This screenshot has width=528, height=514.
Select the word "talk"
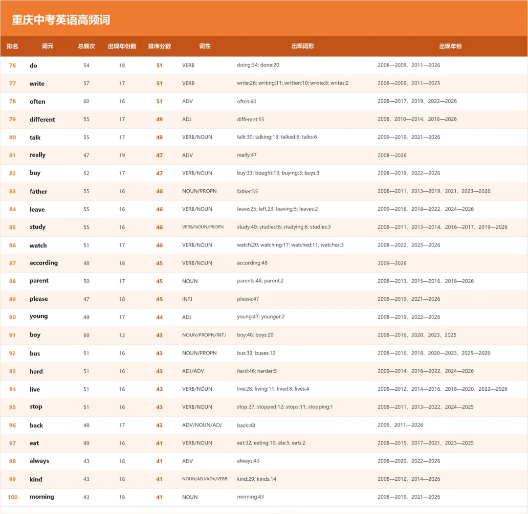click(35, 137)
